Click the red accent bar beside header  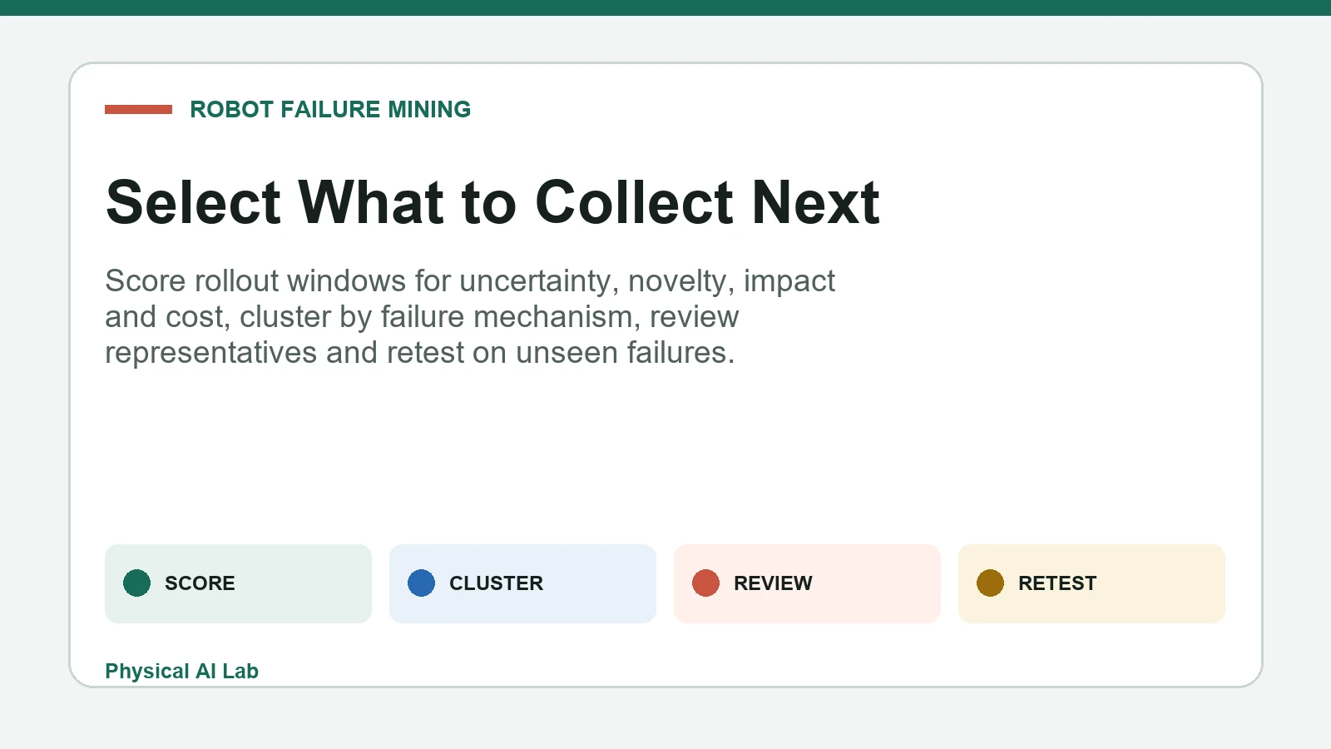tap(138, 109)
